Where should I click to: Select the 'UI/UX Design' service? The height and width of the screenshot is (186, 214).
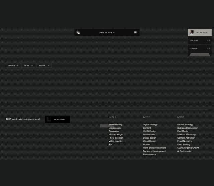[x=149, y=131]
